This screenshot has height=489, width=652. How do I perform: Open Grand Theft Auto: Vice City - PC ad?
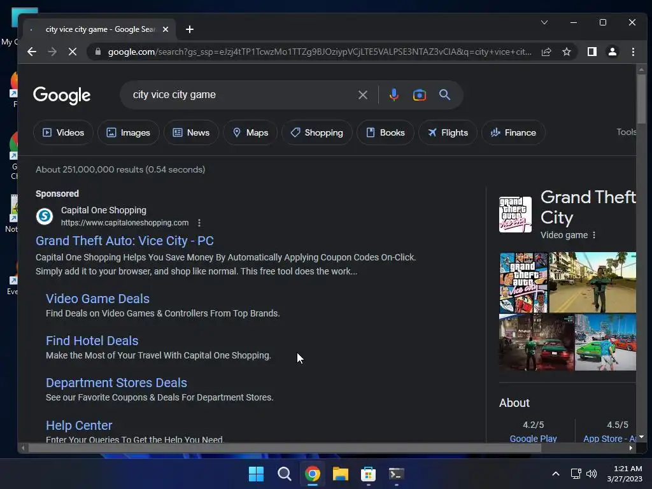pyautogui.click(x=124, y=241)
